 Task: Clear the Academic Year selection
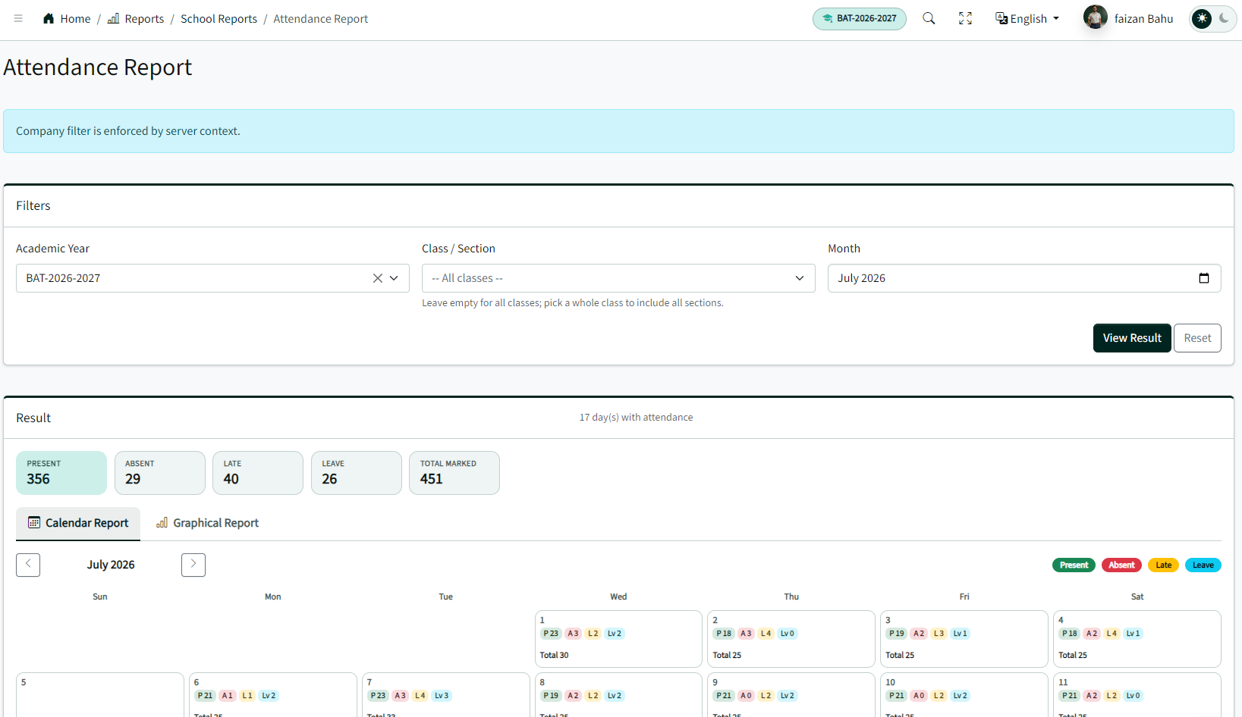tap(377, 278)
